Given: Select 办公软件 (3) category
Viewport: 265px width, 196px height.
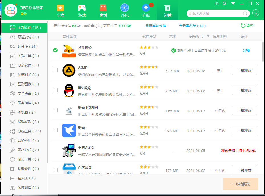Looking at the screenshot, I should point(24,65).
